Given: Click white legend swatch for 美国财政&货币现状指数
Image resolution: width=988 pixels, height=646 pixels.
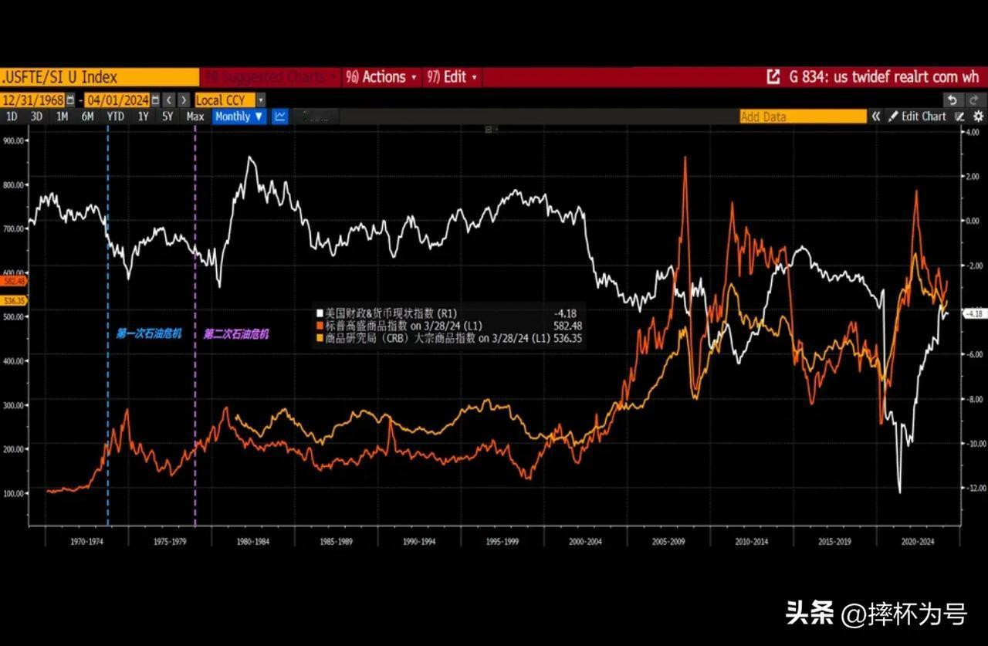Looking at the screenshot, I should click(320, 313).
